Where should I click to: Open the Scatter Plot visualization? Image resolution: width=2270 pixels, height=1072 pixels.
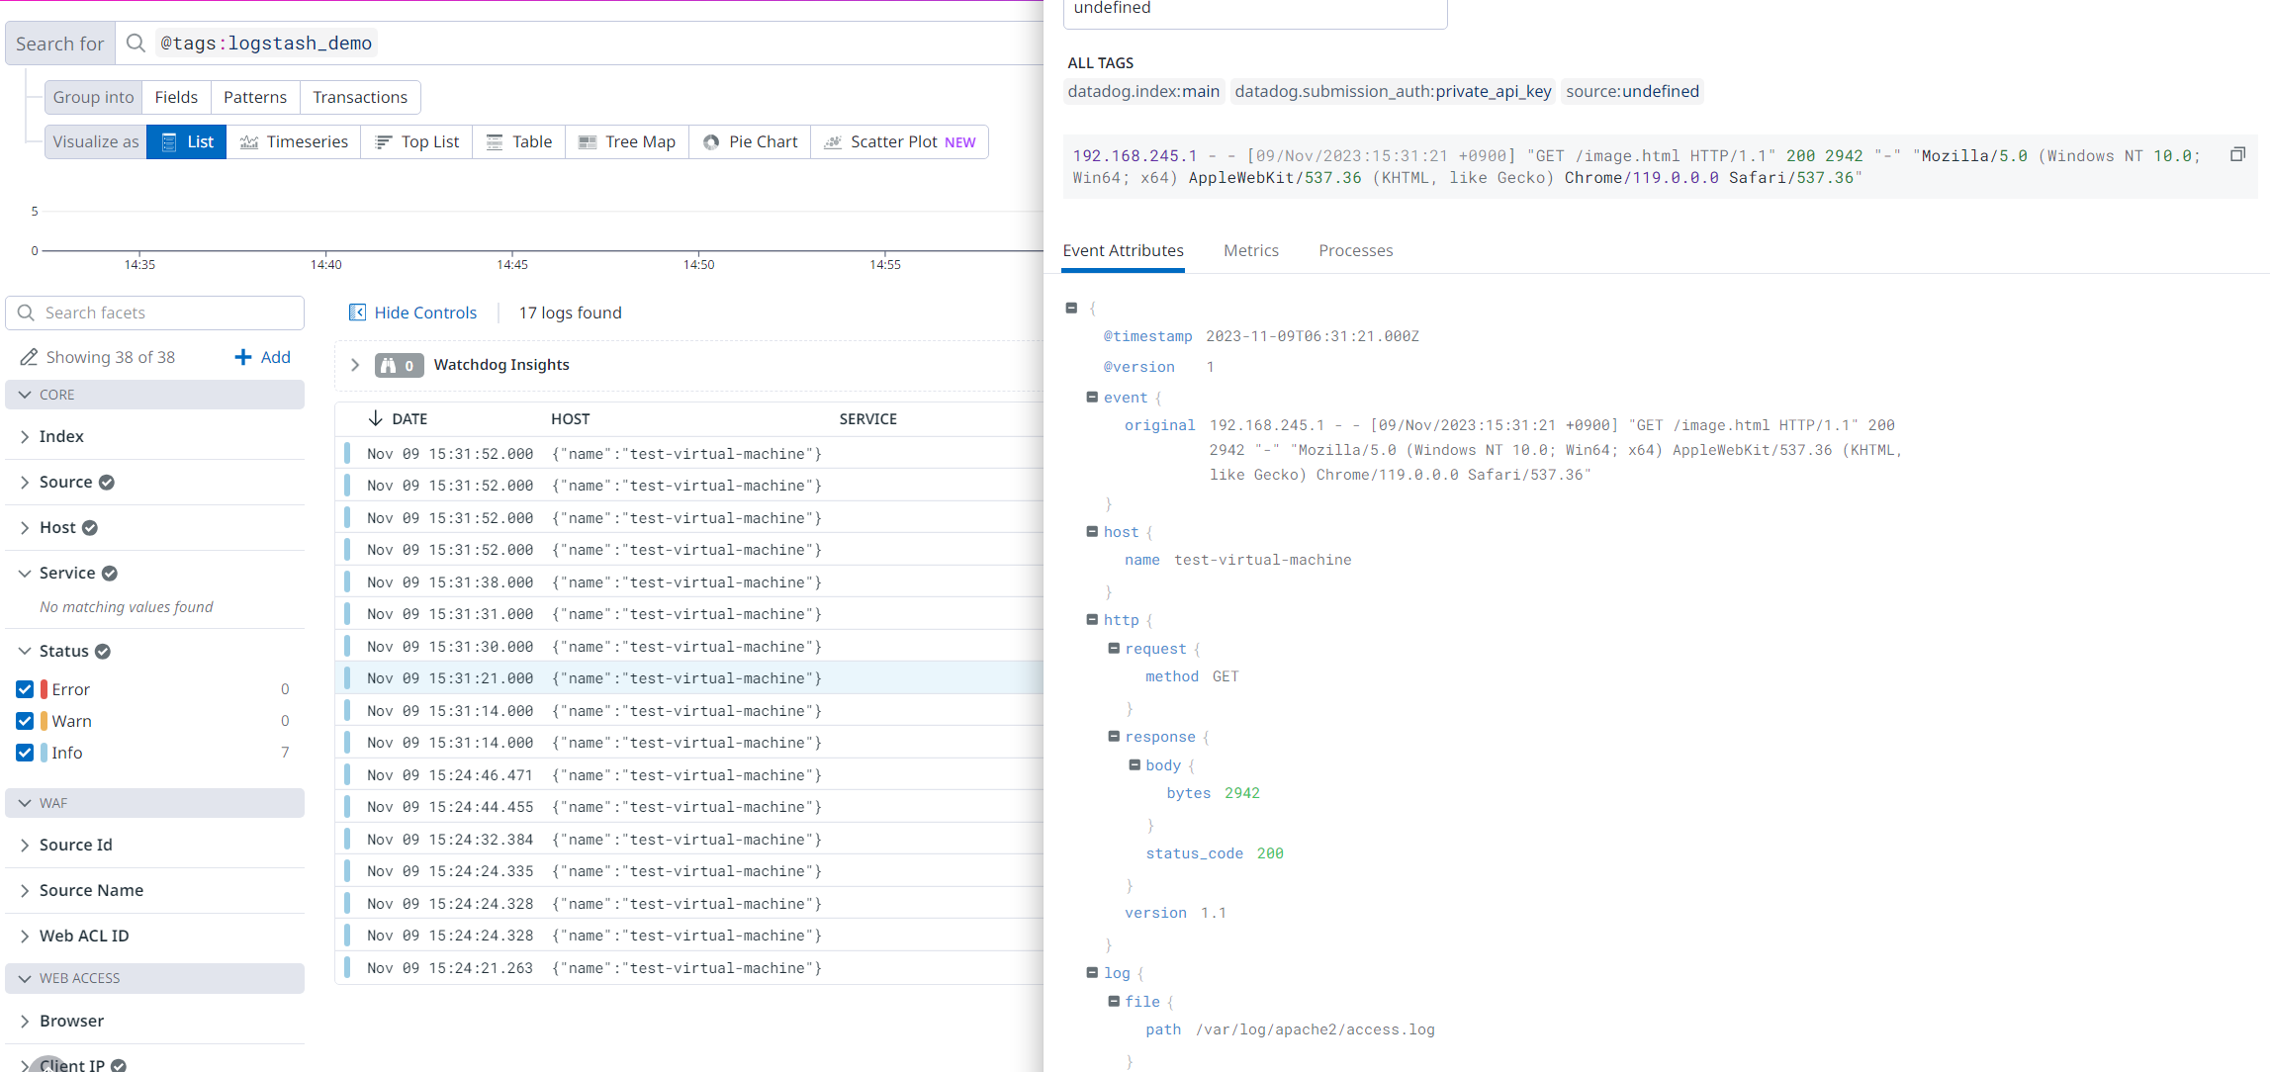[899, 141]
